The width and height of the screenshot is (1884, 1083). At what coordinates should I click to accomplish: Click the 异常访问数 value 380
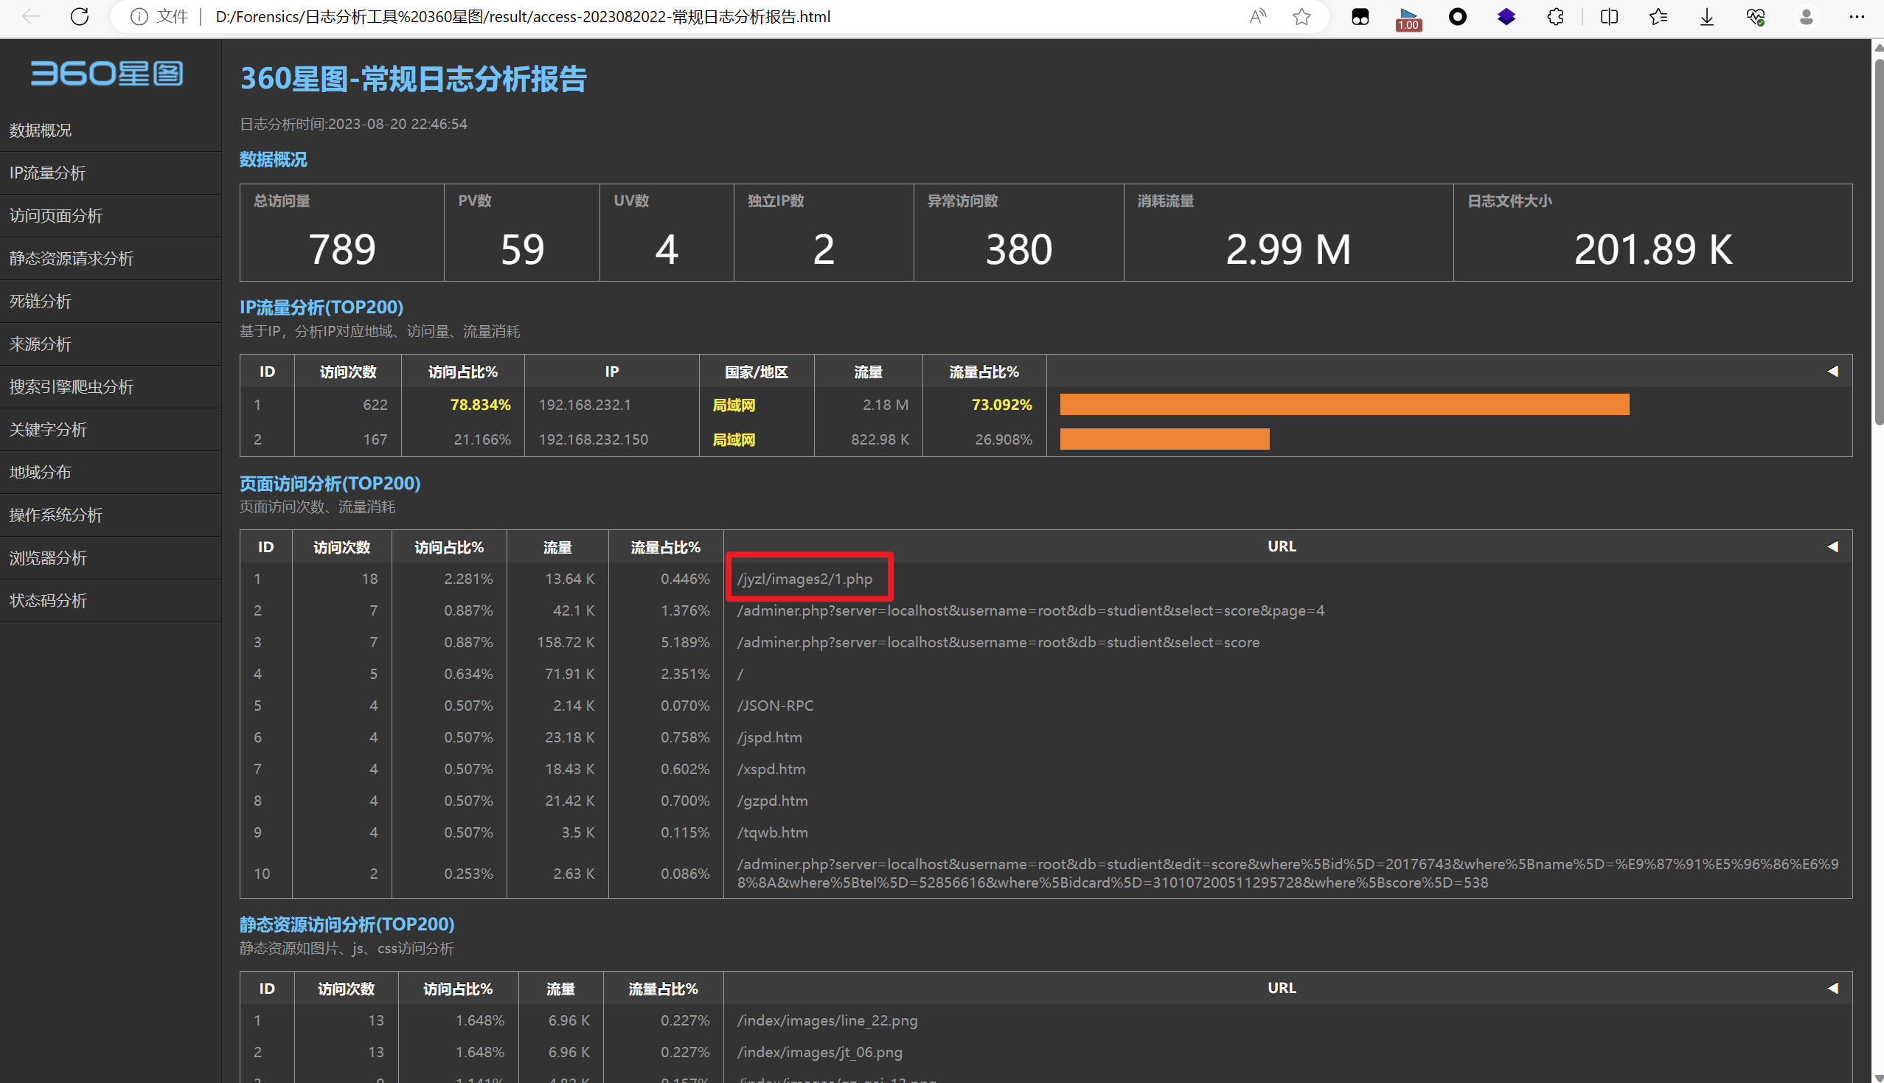1018,249
